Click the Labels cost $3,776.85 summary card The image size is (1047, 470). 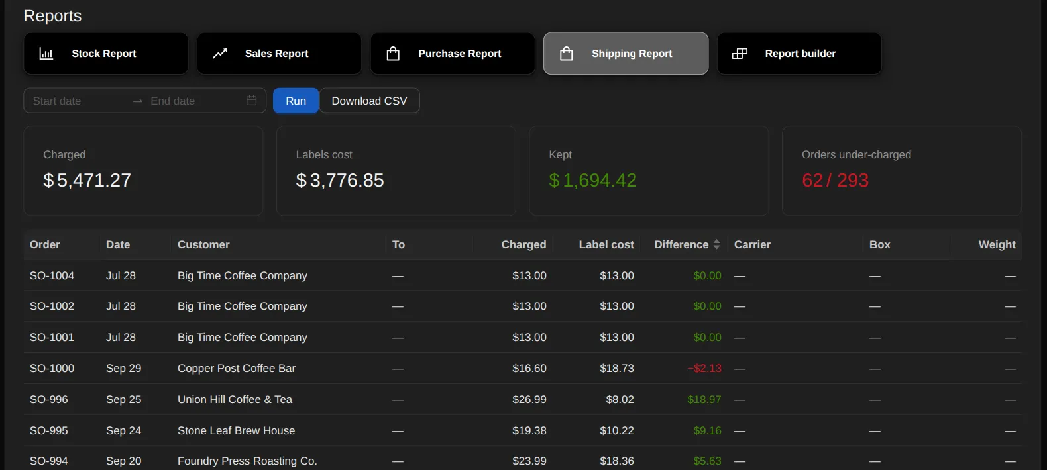396,171
